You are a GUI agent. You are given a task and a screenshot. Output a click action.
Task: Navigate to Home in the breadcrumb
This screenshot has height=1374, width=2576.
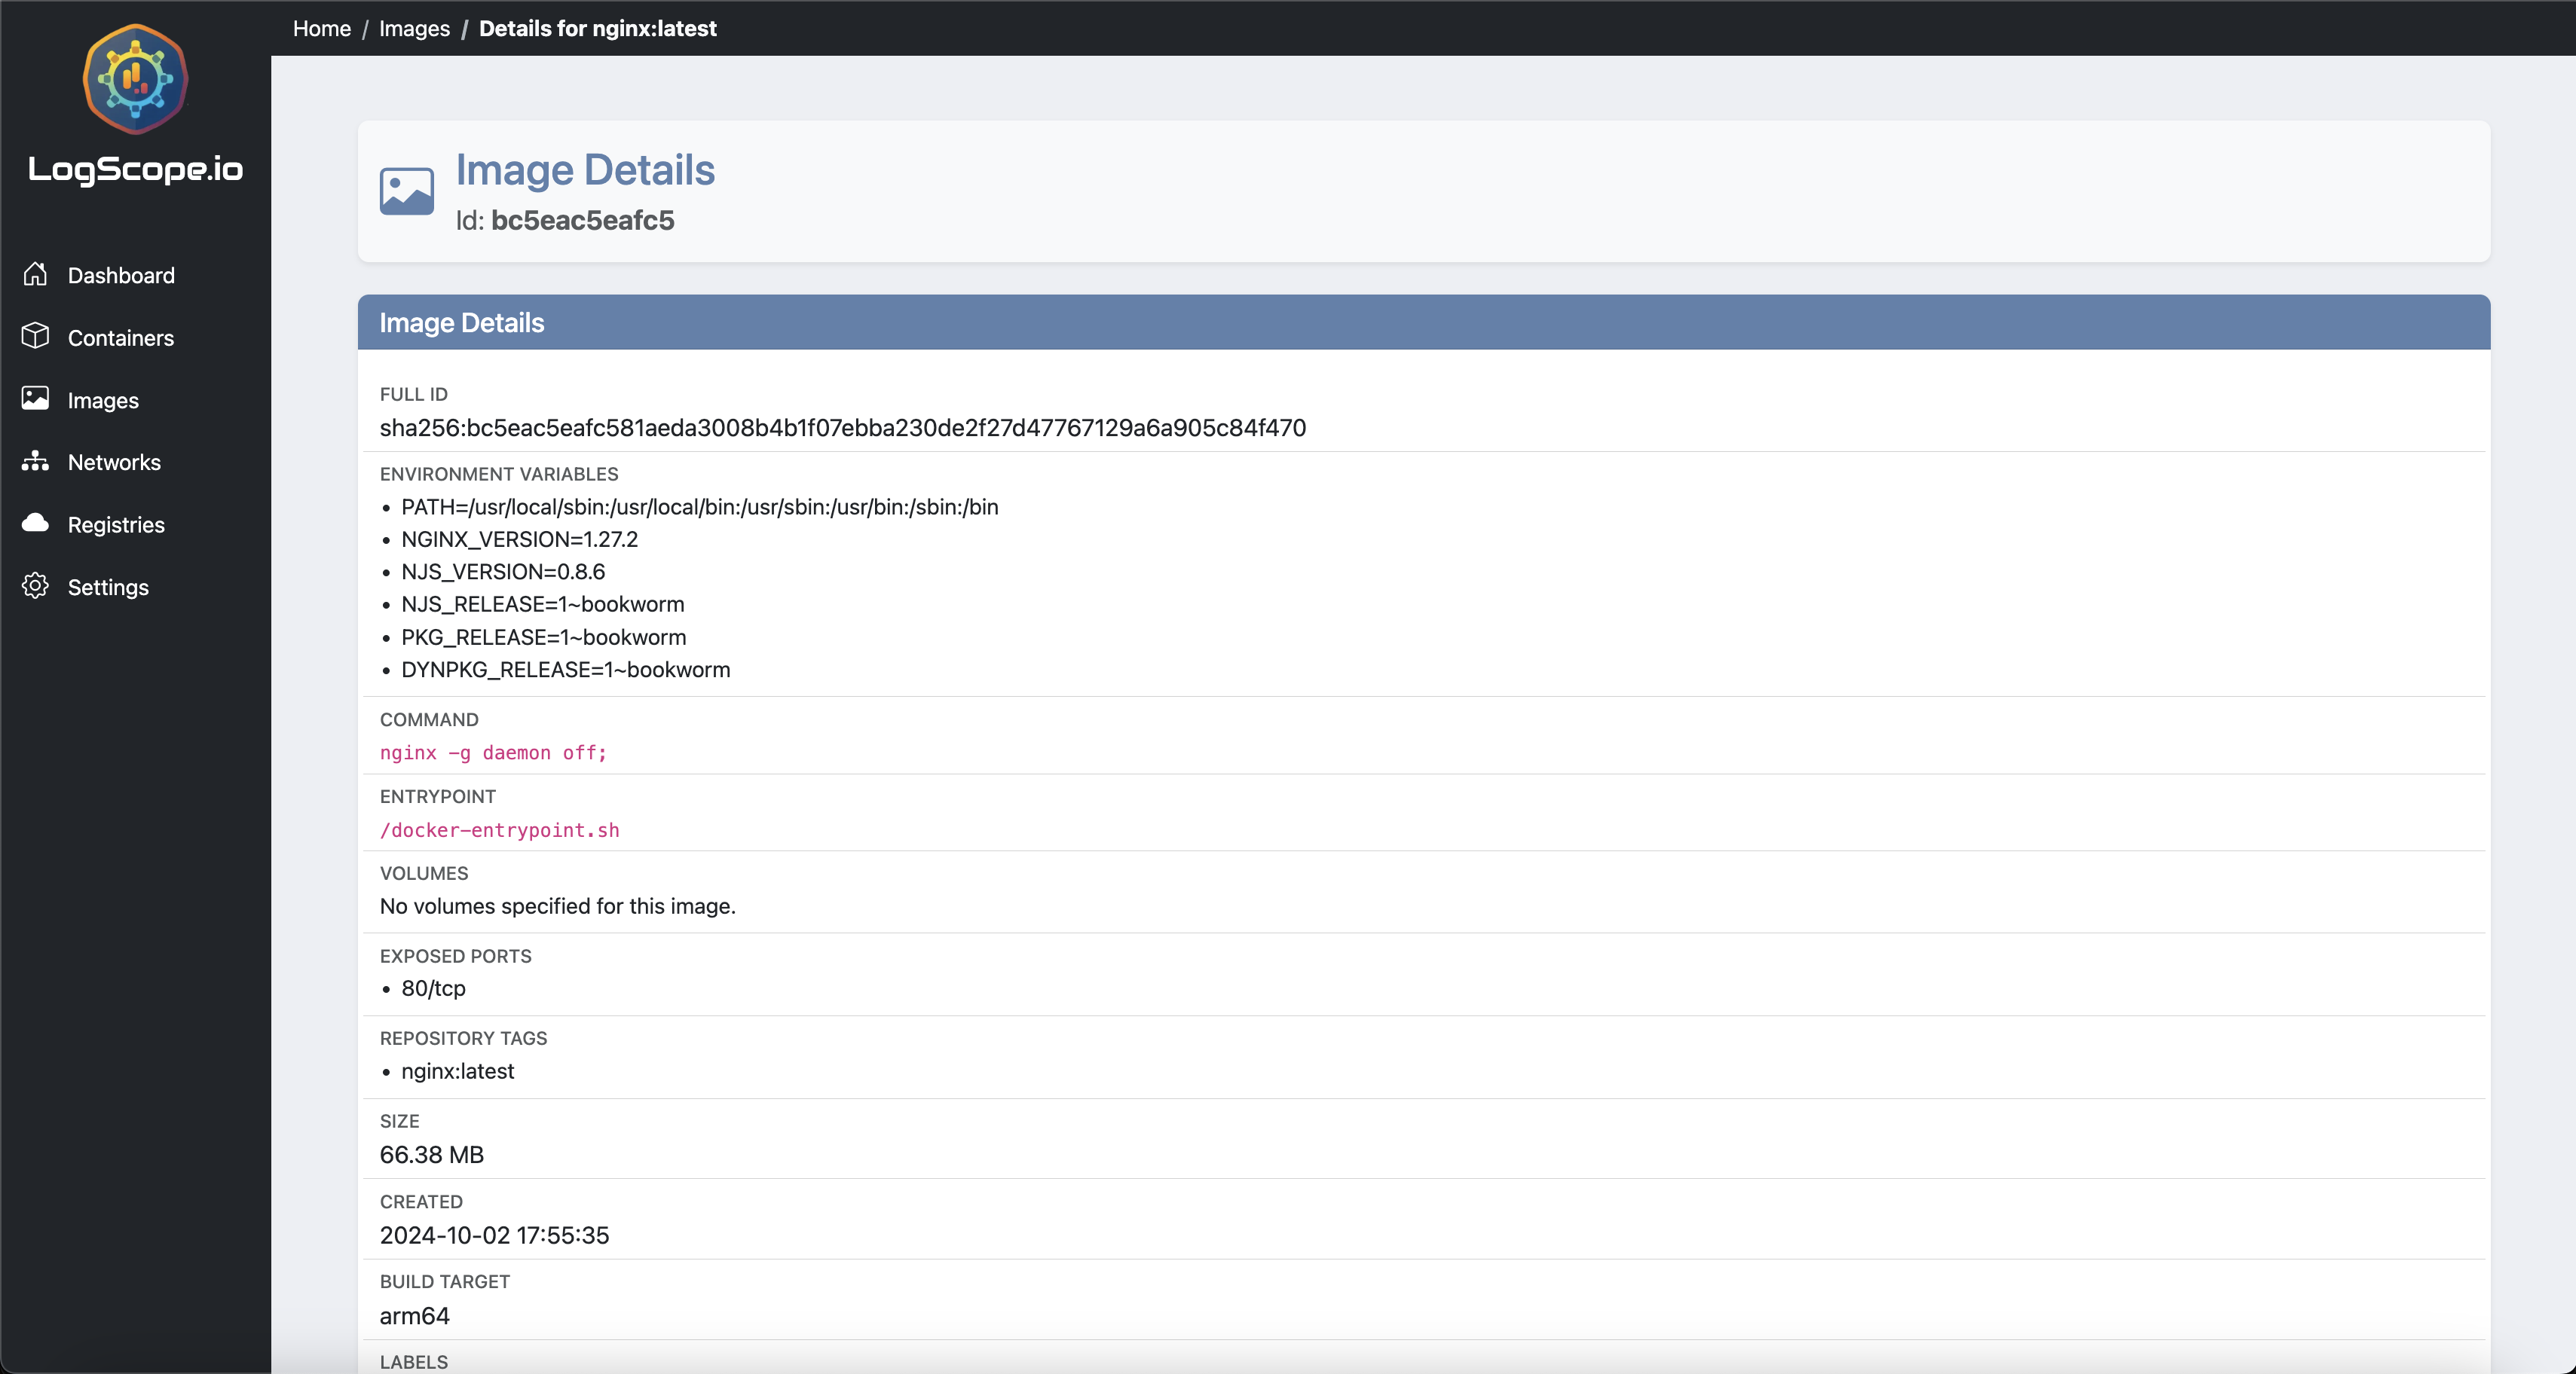[x=321, y=28]
